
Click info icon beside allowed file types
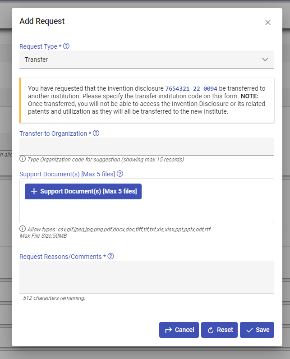tap(23, 229)
